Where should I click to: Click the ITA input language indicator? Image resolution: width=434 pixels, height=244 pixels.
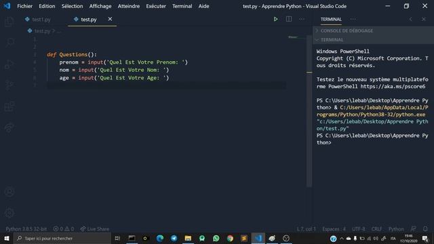point(393,238)
